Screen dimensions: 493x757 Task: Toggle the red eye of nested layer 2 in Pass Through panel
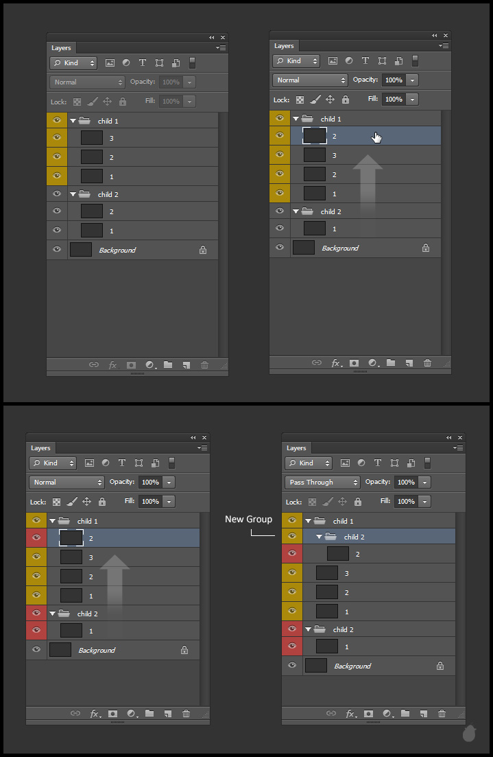pyautogui.click(x=292, y=553)
